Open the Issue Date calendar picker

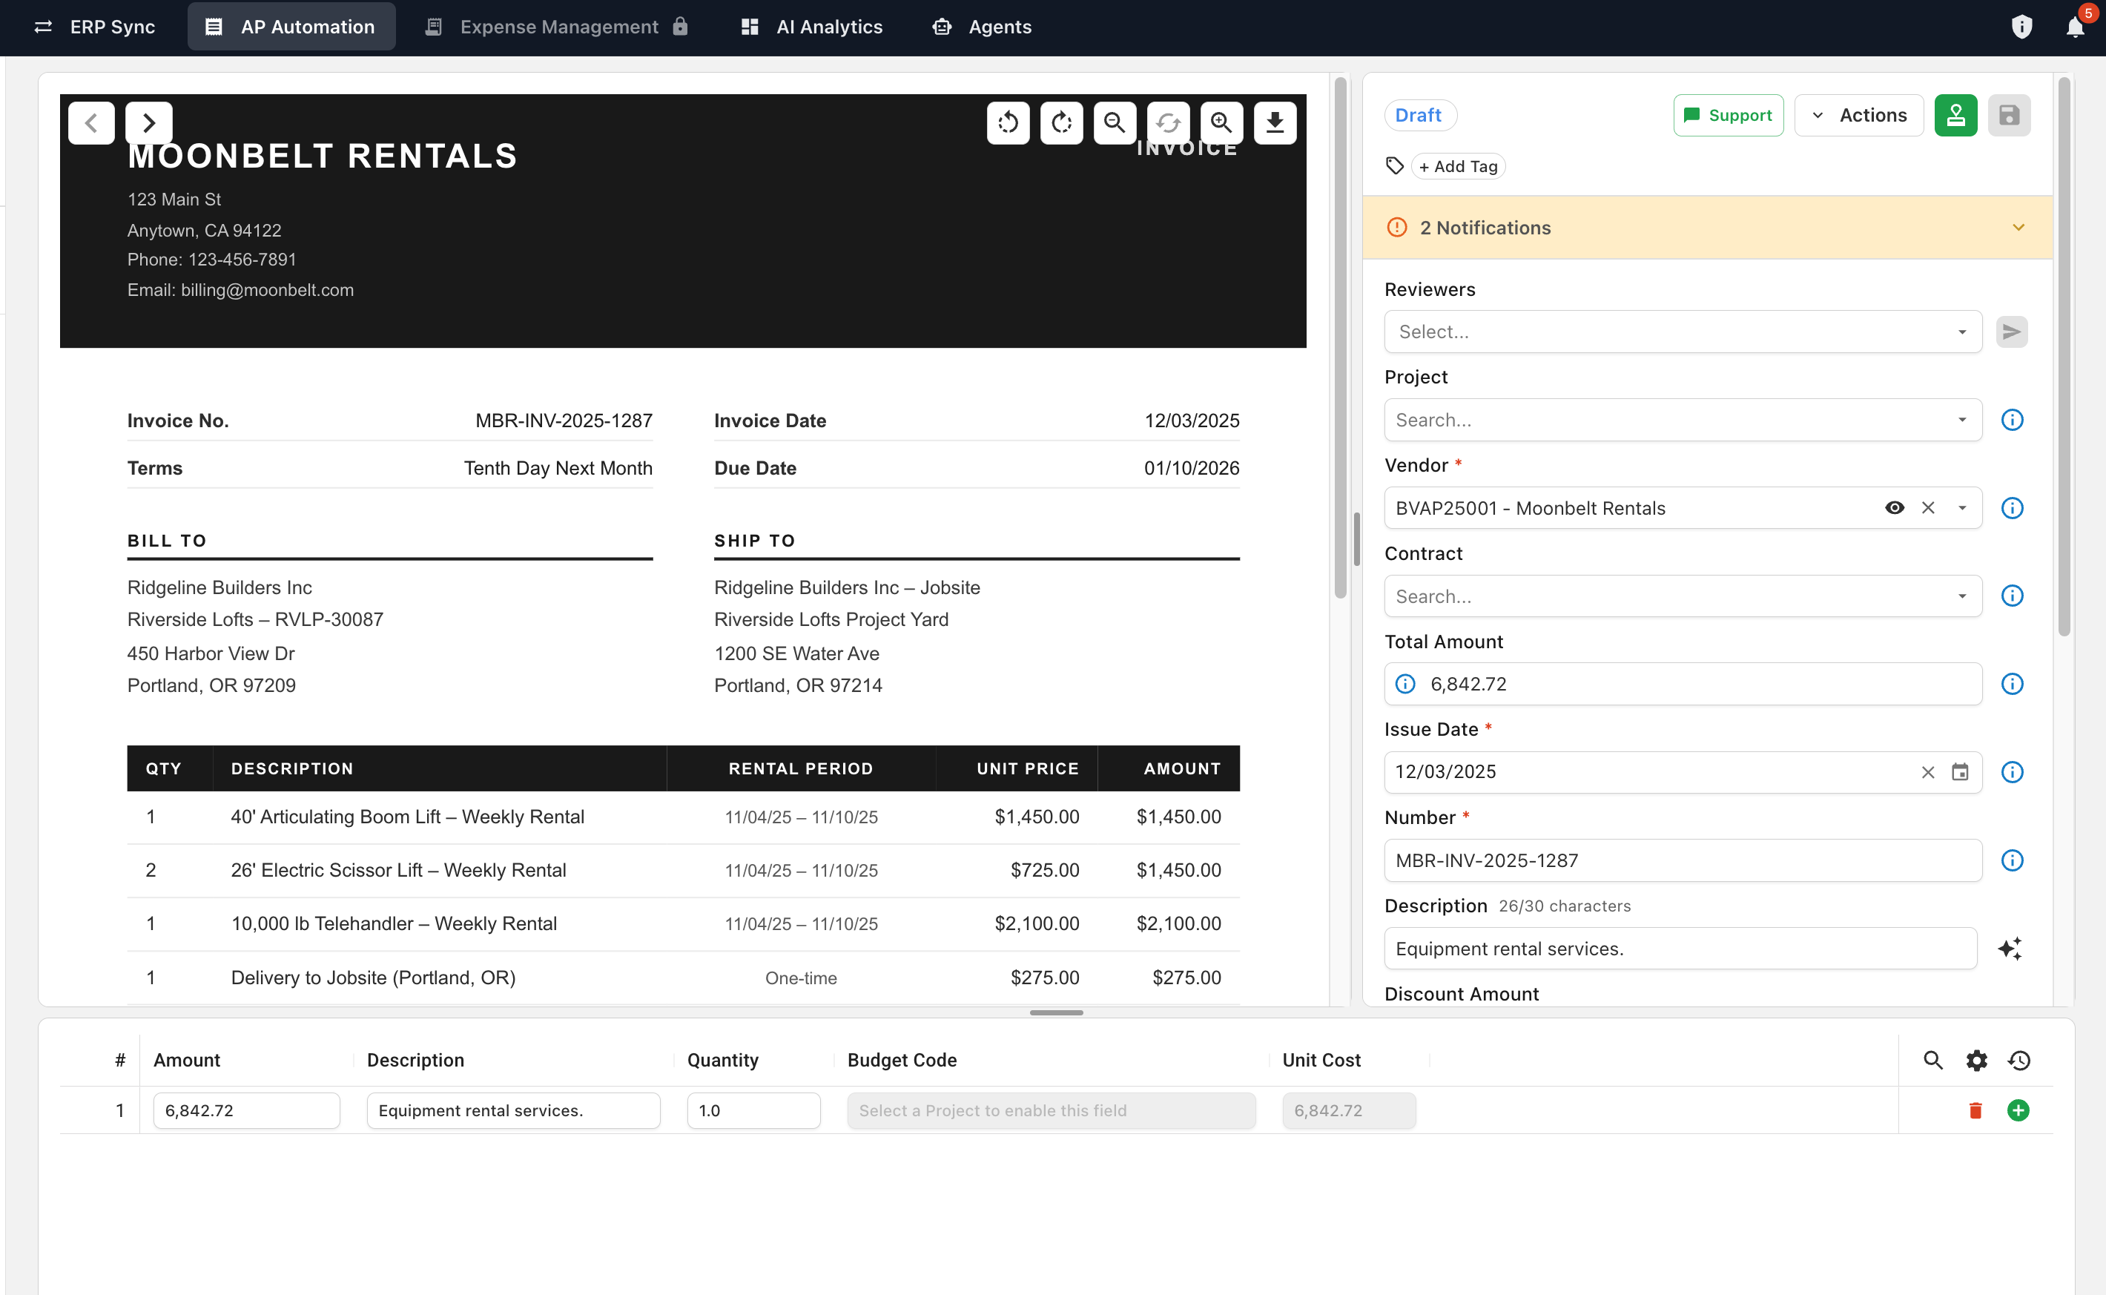click(1960, 773)
